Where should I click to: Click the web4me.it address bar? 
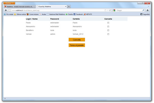pyautogui.click(x=58, y=10)
